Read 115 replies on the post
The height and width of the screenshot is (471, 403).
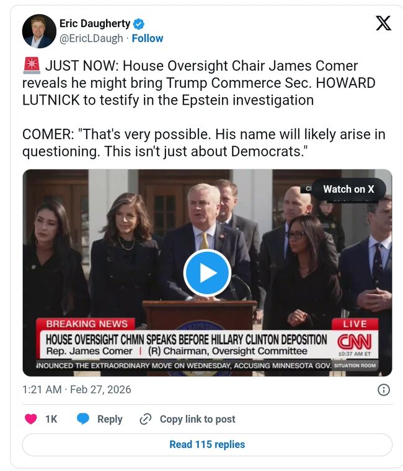point(207,444)
